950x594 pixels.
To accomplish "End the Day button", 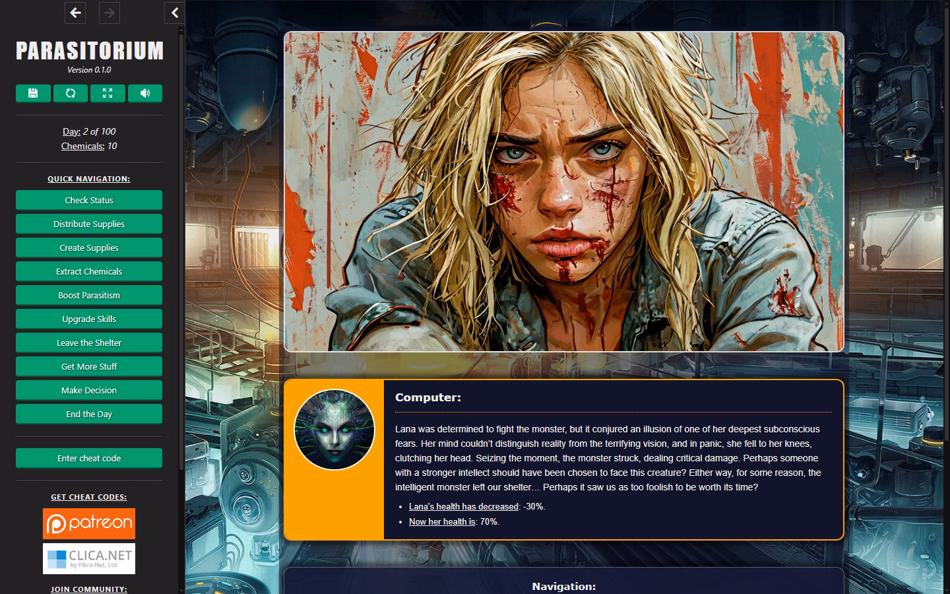I will click(89, 414).
